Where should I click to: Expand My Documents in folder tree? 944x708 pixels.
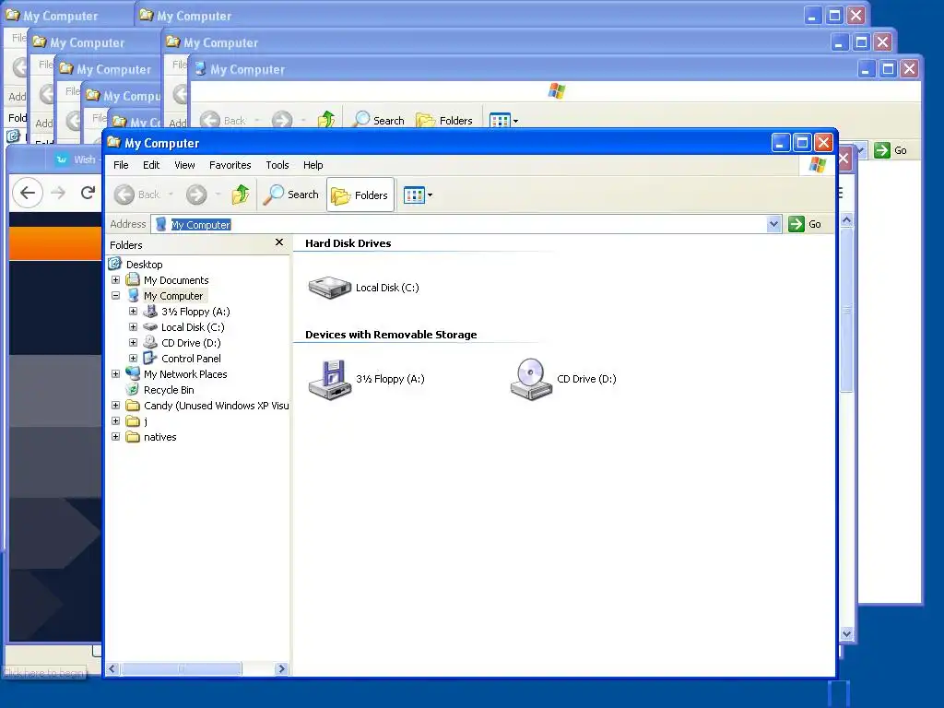coord(115,280)
